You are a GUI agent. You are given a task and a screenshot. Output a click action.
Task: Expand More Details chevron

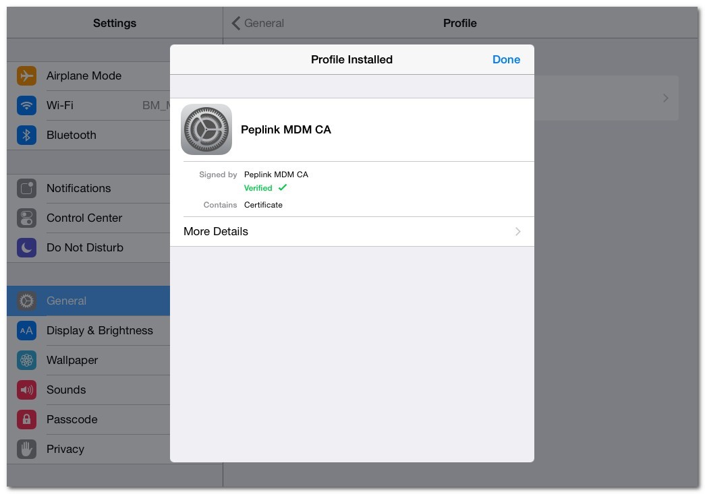[x=517, y=232]
